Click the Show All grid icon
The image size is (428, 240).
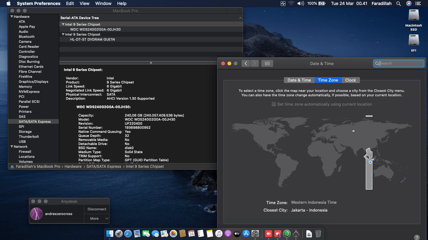click(267, 63)
